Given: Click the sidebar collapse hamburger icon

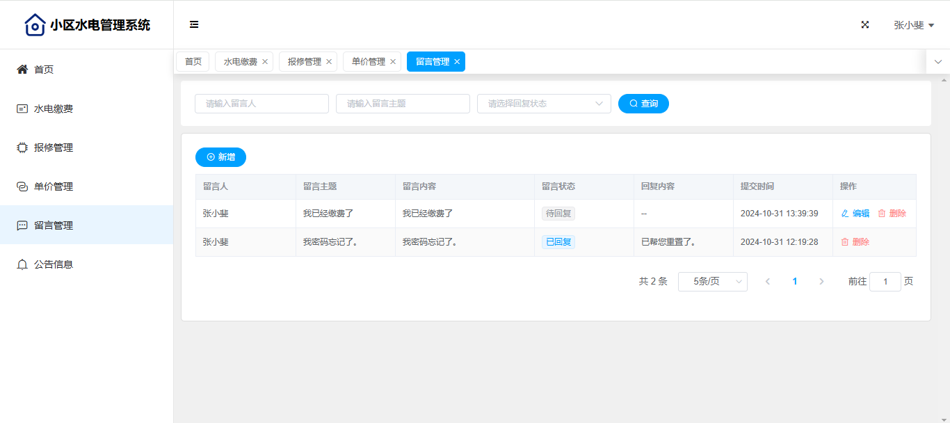Looking at the screenshot, I should (x=194, y=25).
